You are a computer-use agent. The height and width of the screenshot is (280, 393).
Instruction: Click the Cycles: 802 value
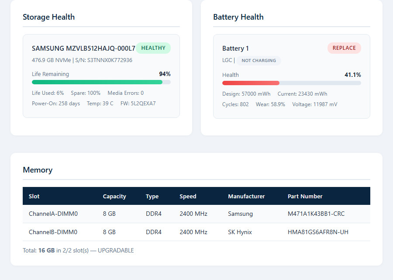pos(235,104)
